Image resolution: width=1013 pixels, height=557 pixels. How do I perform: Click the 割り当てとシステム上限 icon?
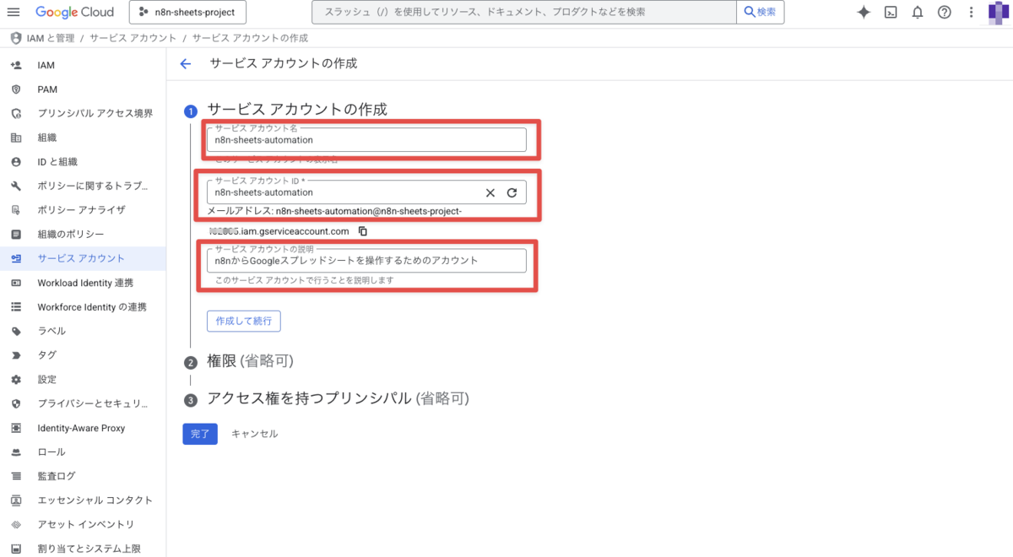coord(16,549)
